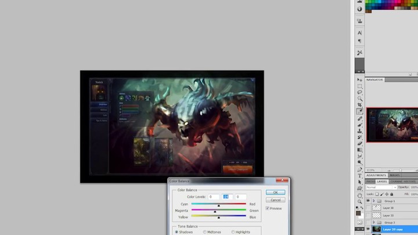Select the Blur tool
Viewport: 418px width, 235px height.
359,156
